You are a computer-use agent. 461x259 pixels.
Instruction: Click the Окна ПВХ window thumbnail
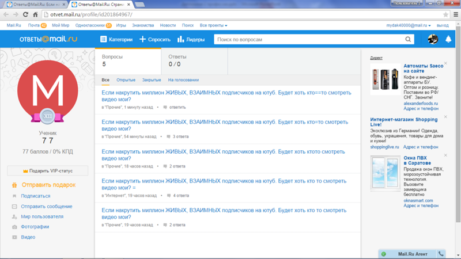pos(385,173)
